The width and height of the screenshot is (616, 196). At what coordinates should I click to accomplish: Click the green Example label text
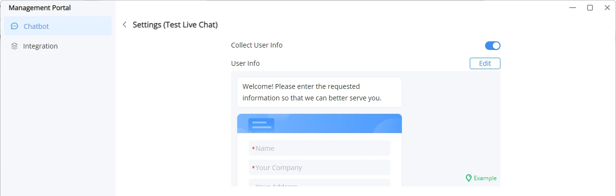coord(485,178)
